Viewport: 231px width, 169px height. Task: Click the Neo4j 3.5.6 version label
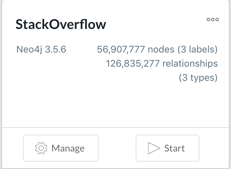click(x=41, y=50)
